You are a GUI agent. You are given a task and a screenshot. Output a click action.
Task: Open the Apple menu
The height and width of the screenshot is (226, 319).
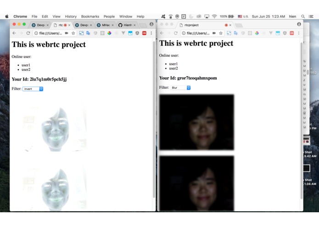point(7,16)
